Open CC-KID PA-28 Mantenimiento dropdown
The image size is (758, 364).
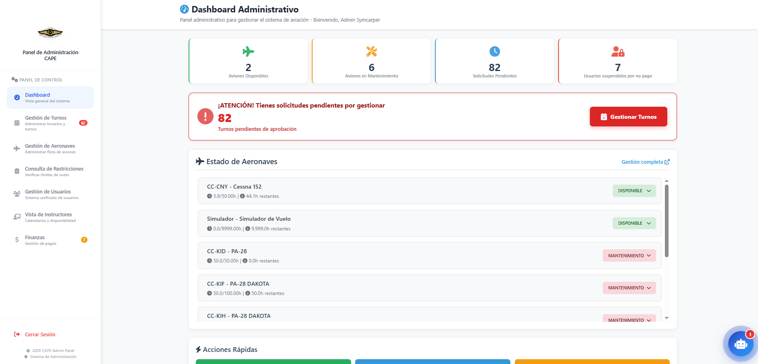click(x=629, y=256)
